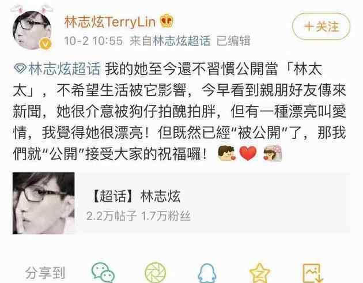This screenshot has width=363, height=283.
Task: Tap the super topic diamond icon
Action: 20,69
